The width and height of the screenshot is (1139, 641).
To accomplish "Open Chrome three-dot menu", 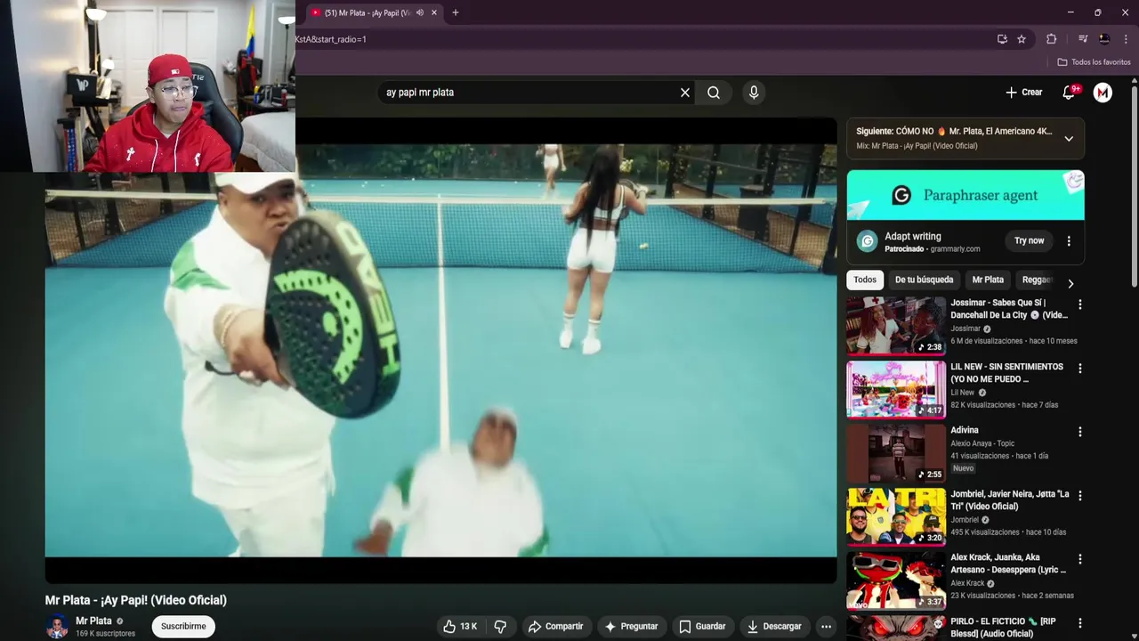I will [1126, 39].
